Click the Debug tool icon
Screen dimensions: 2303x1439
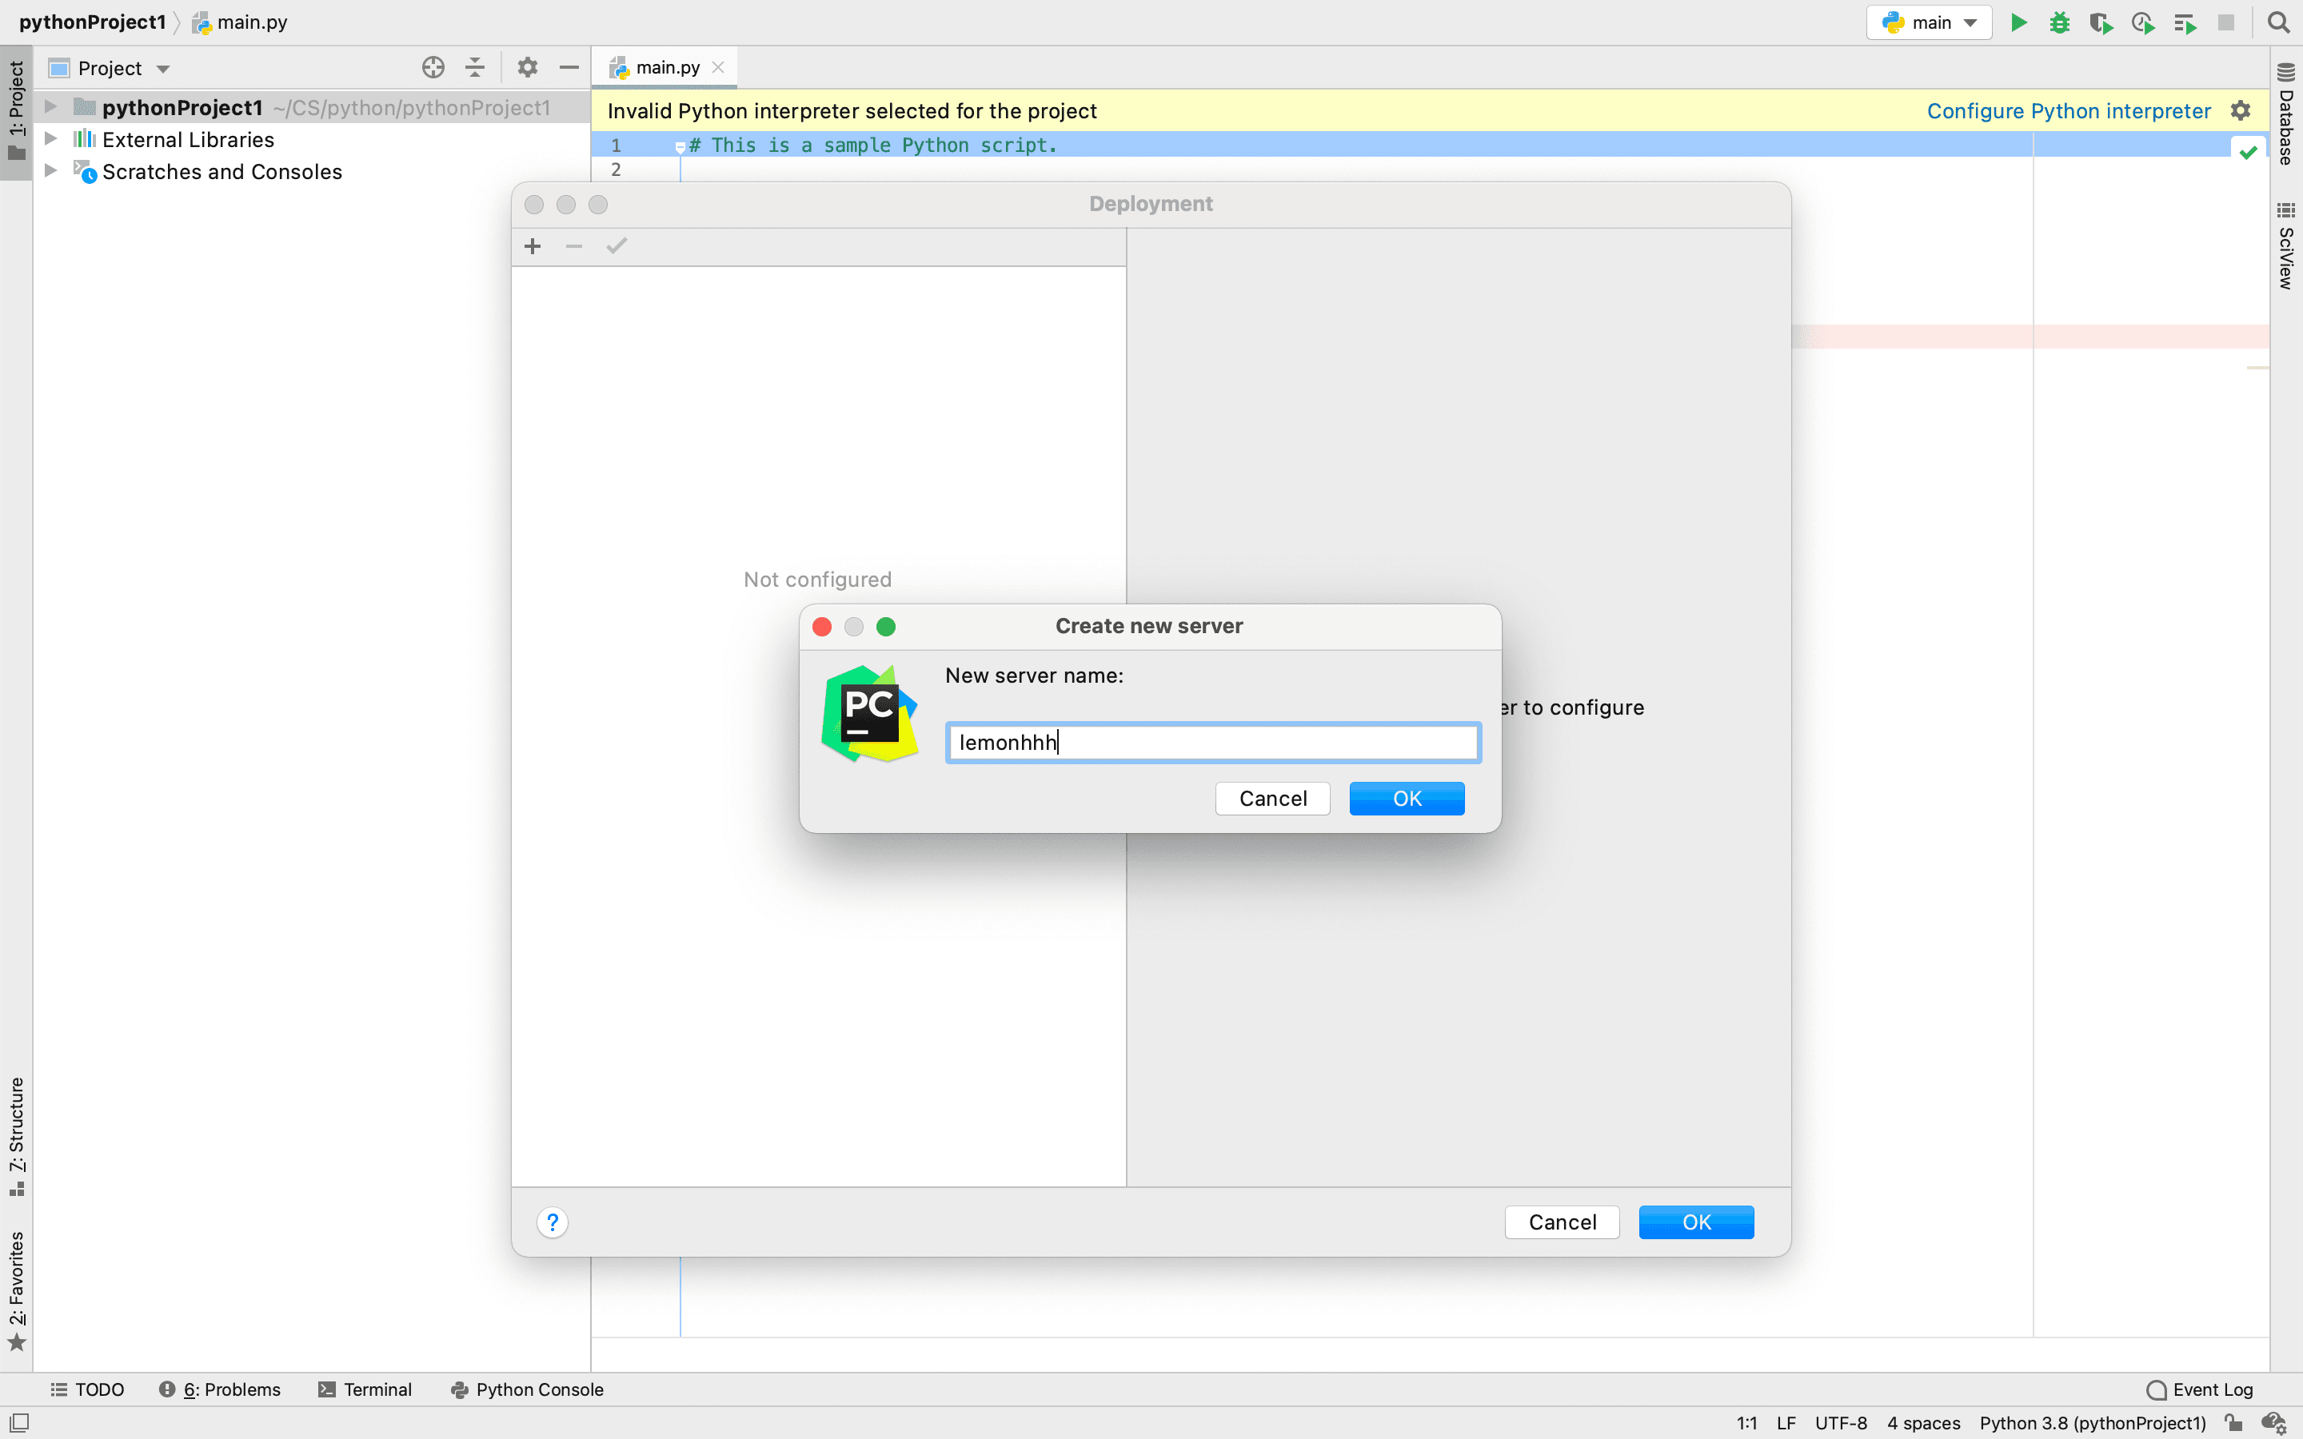point(2061,22)
